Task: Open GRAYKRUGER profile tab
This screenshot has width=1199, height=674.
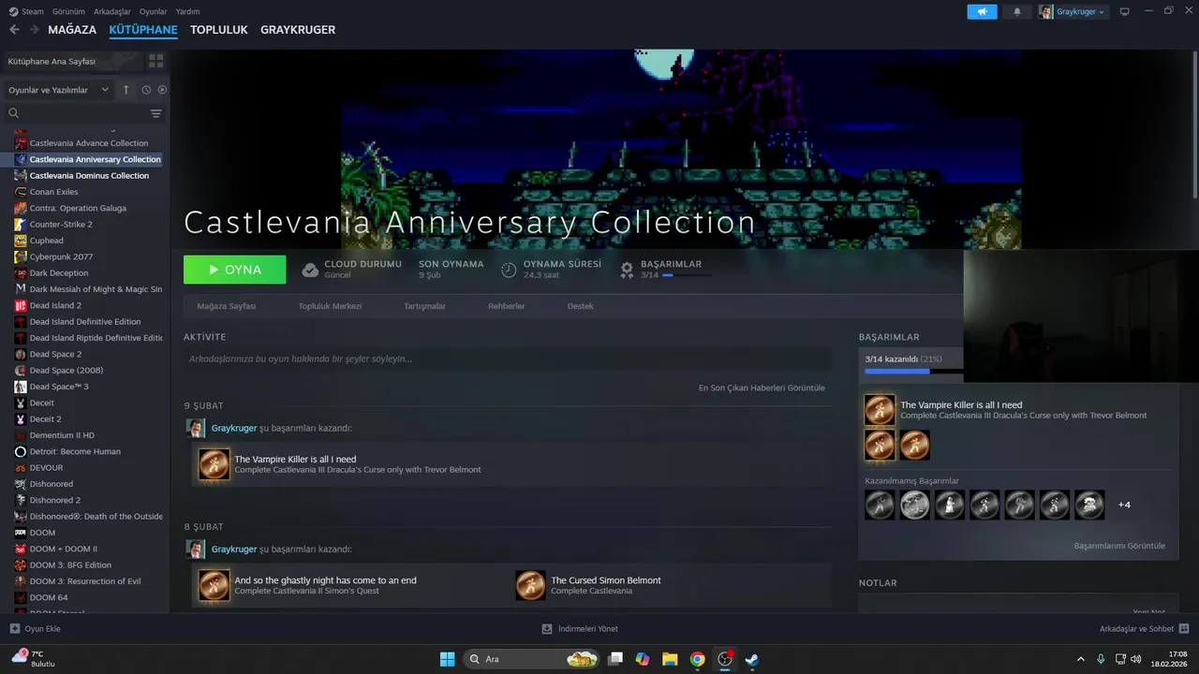Action: pyautogui.click(x=298, y=30)
